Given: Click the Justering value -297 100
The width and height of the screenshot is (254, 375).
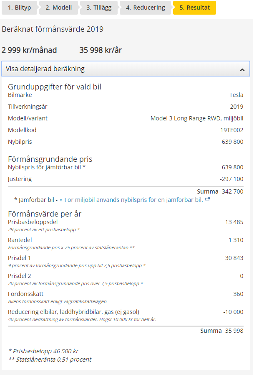Looking at the screenshot, I should click(x=231, y=179).
